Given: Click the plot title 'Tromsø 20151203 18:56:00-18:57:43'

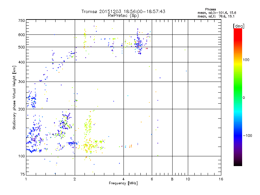Looking at the screenshot, I should point(123,11).
